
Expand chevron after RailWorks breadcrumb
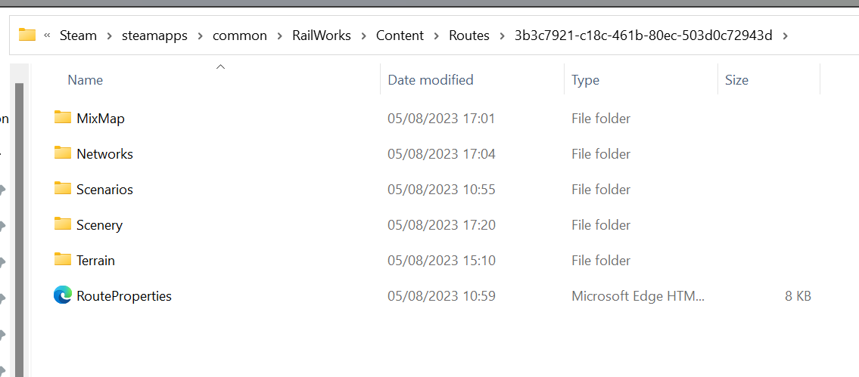[363, 36]
